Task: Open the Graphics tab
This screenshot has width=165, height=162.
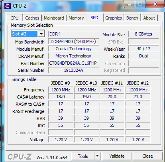Action: click(x=114, y=18)
